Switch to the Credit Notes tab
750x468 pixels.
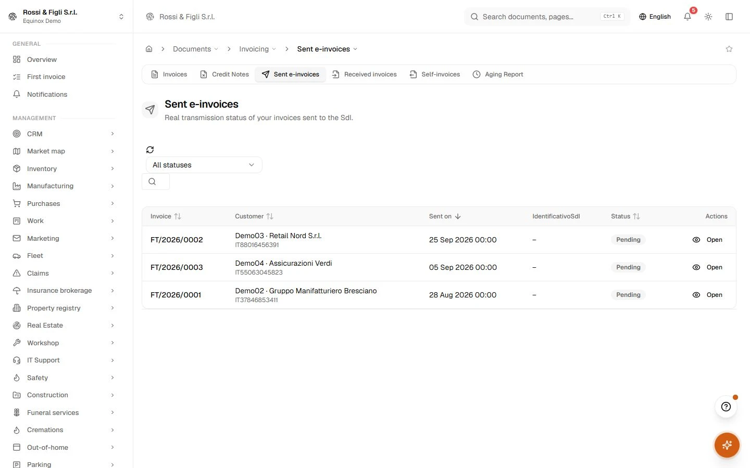(224, 74)
